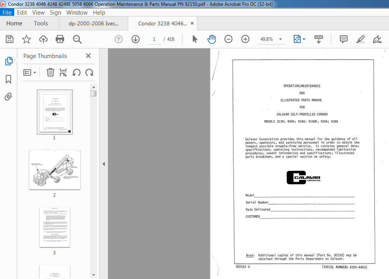
Task: Open the Window menu
Action: point(77,13)
